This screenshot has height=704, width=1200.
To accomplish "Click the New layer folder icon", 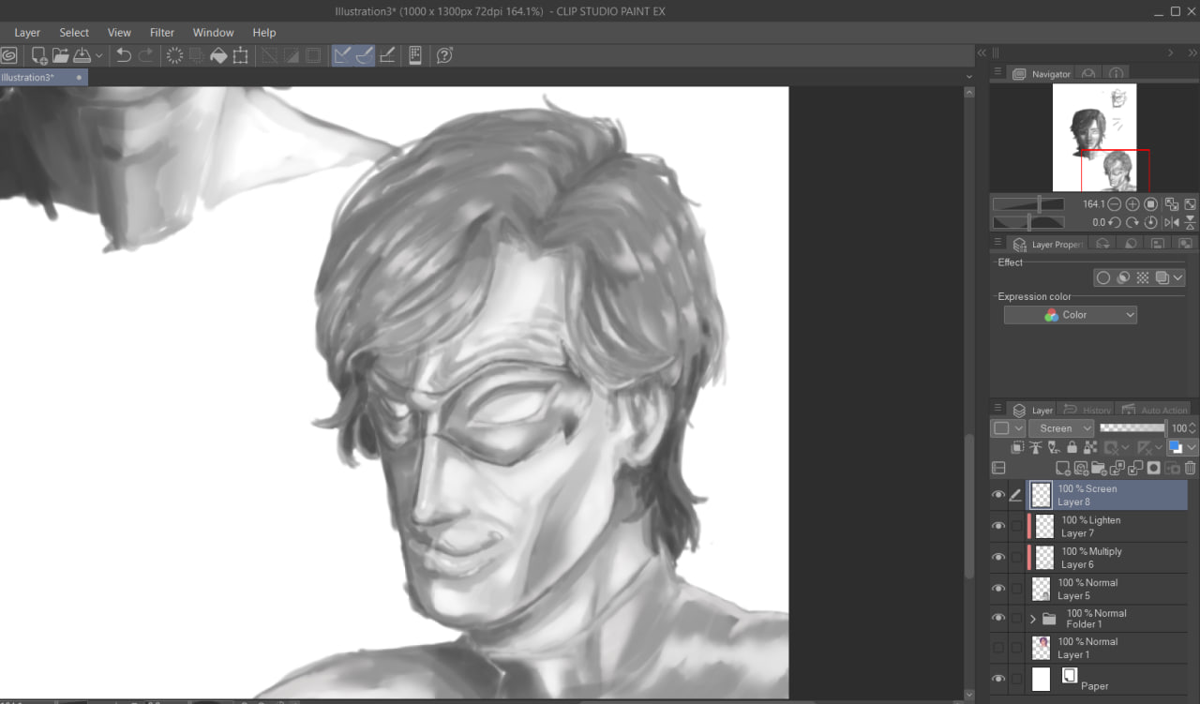I will point(1098,468).
